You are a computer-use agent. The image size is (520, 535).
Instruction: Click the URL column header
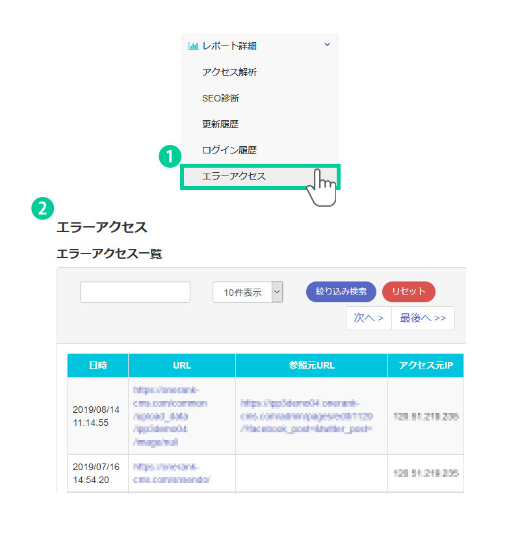pos(182,365)
